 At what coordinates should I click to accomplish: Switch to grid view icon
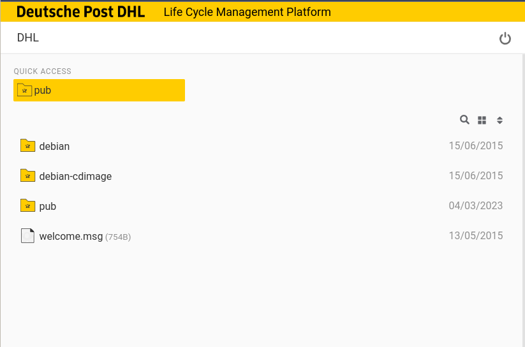pos(482,121)
